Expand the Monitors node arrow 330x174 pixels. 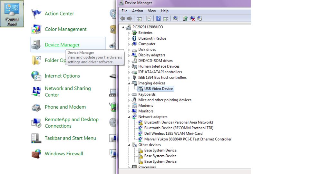(x=129, y=111)
